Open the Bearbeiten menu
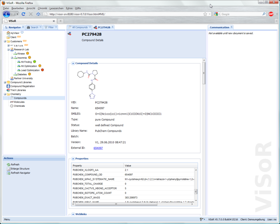280x224 pixels. tap(18, 8)
